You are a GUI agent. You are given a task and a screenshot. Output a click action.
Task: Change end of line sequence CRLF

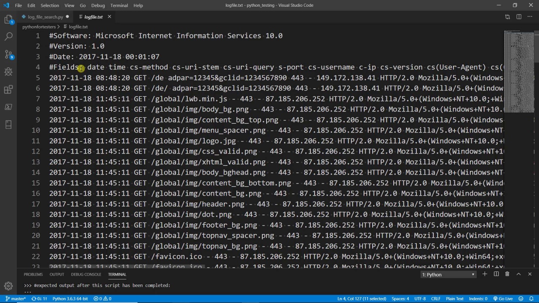435,299
